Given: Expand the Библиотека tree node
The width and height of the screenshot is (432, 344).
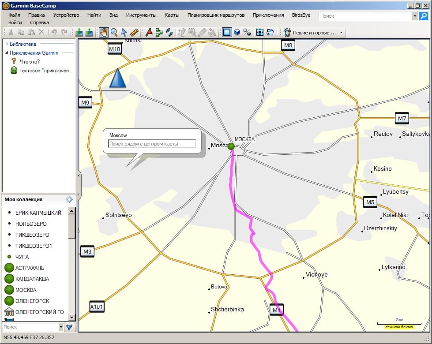Looking at the screenshot, I should coord(7,44).
